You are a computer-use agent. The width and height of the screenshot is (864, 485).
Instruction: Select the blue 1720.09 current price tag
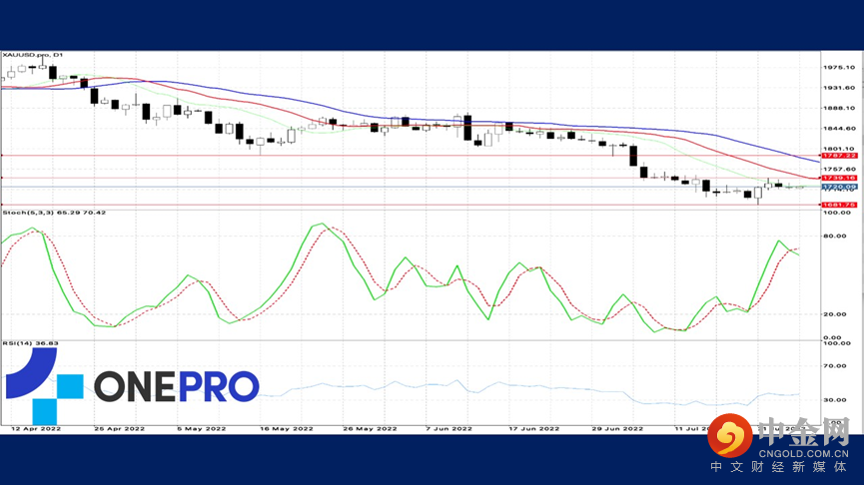tap(839, 188)
